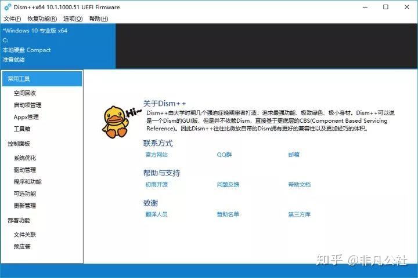This screenshot has height=278, width=418.
Task: Click the yellow duck Hi~ mascot image
Action: click(x=121, y=122)
